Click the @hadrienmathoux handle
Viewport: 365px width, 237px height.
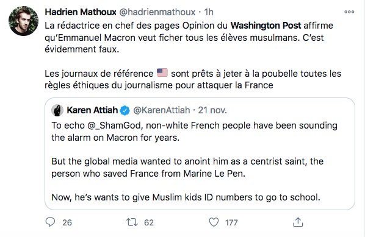tap(157, 12)
